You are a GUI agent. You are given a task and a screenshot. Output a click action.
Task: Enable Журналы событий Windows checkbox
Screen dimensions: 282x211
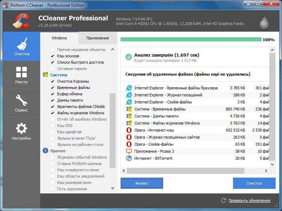[x=53, y=157]
